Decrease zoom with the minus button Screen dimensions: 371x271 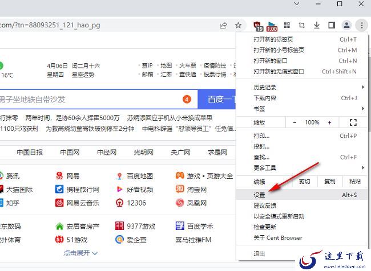[x=295, y=122]
